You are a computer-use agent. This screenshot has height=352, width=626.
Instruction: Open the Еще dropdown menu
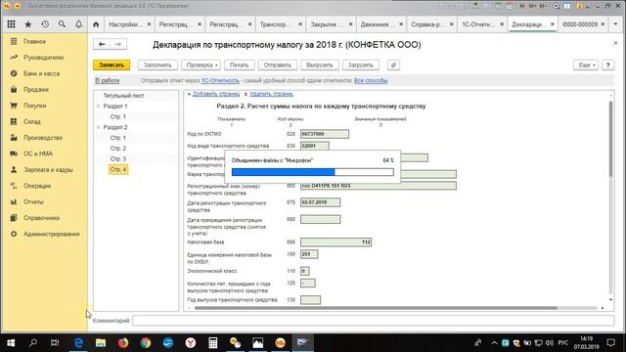pyautogui.click(x=586, y=66)
